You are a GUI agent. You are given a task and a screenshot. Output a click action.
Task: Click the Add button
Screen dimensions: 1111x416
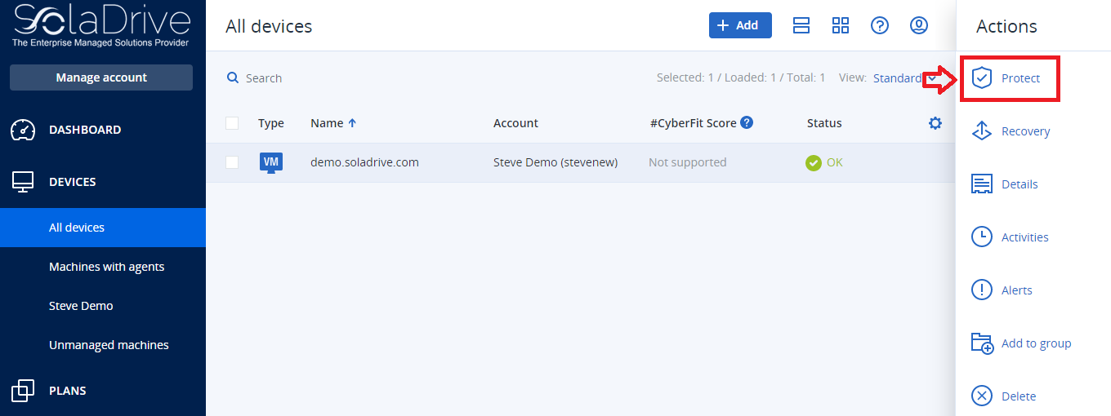click(740, 25)
